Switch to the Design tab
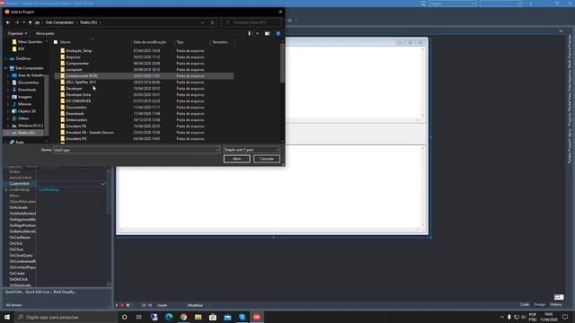 click(x=539, y=305)
